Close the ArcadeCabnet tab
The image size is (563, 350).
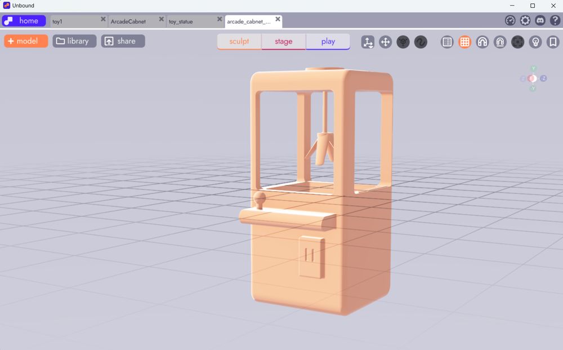[161, 19]
